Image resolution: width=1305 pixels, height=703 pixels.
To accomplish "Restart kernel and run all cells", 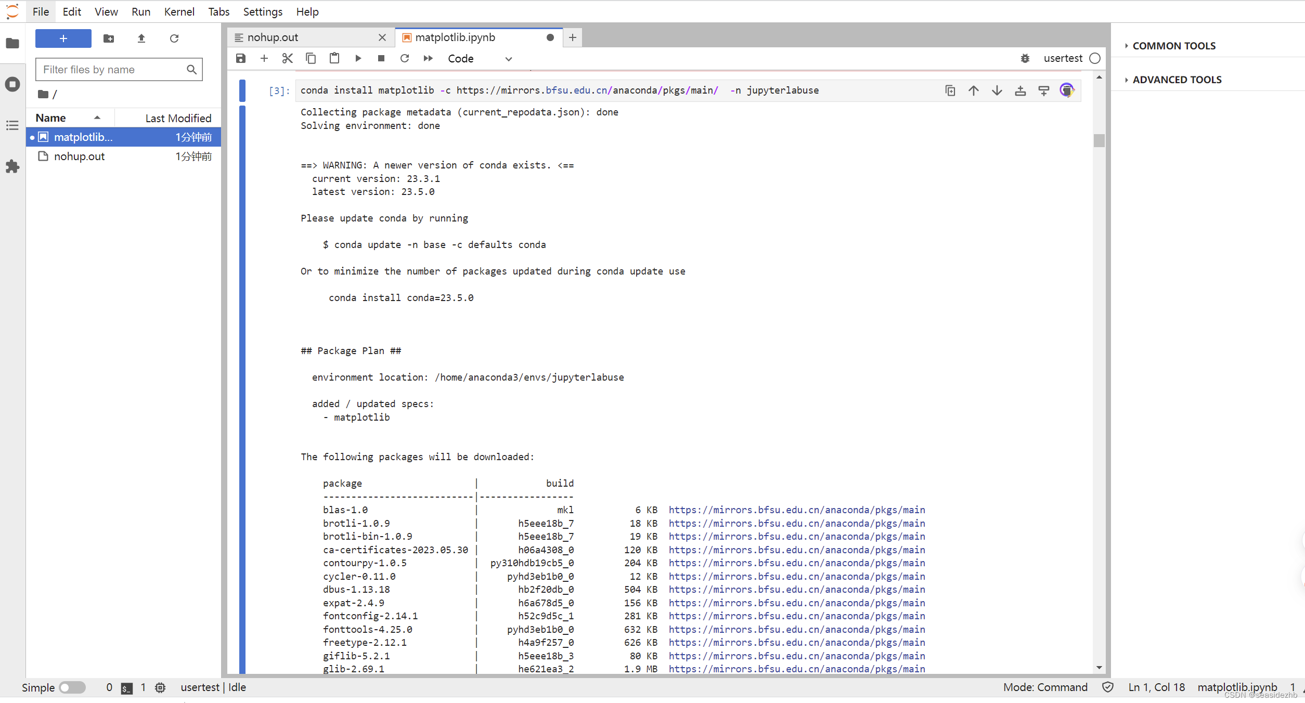I will 428,58.
